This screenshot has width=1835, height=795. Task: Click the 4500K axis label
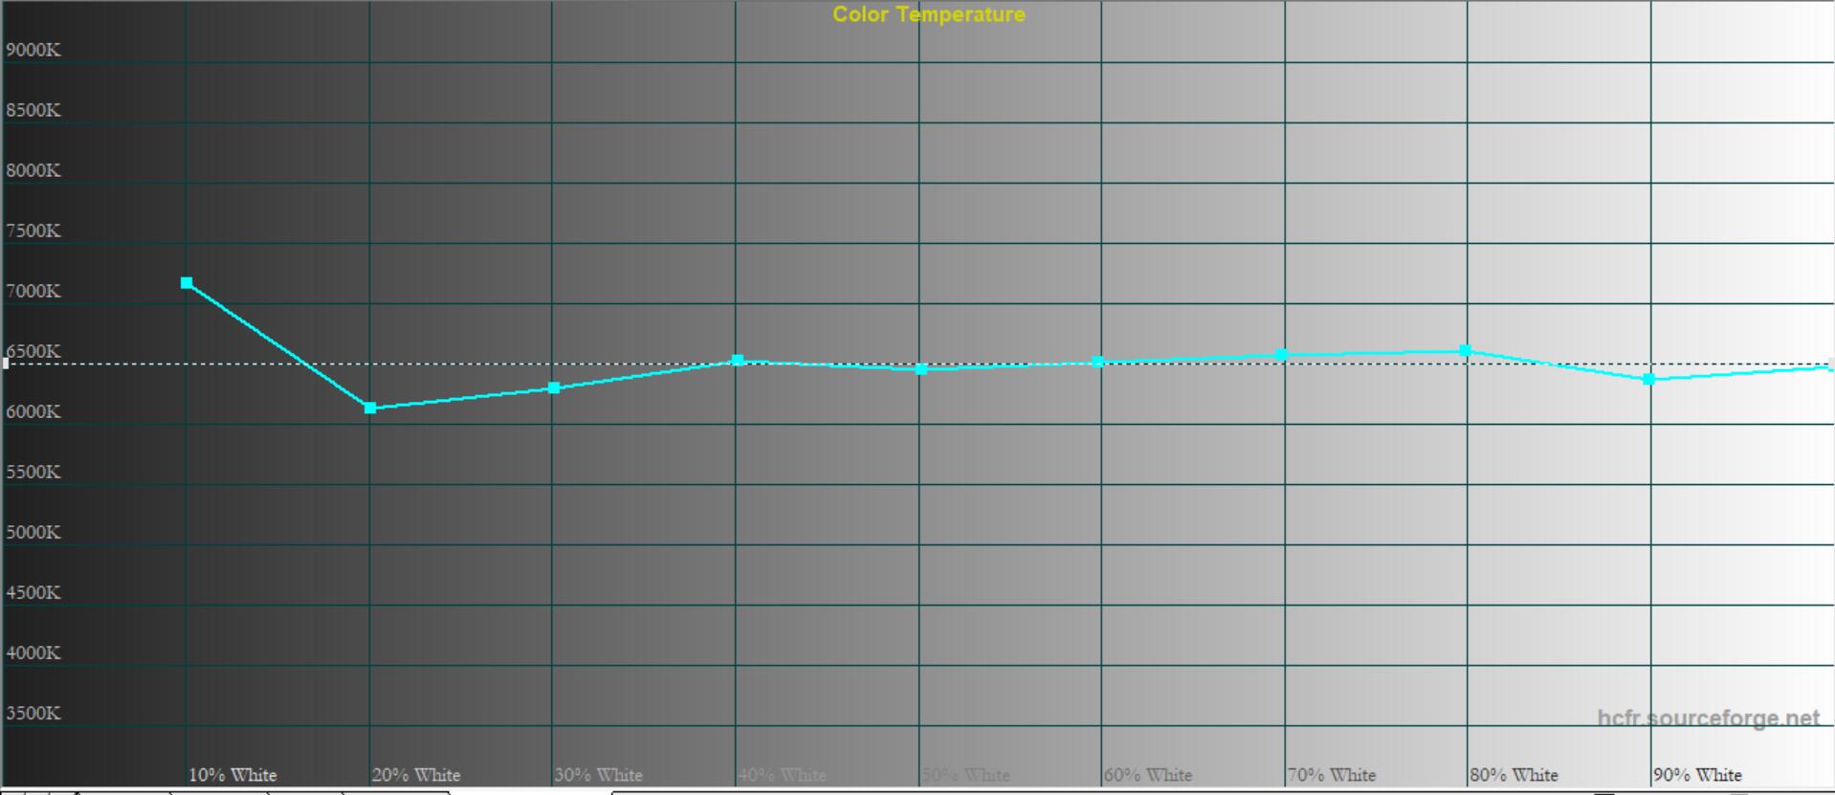(x=33, y=592)
